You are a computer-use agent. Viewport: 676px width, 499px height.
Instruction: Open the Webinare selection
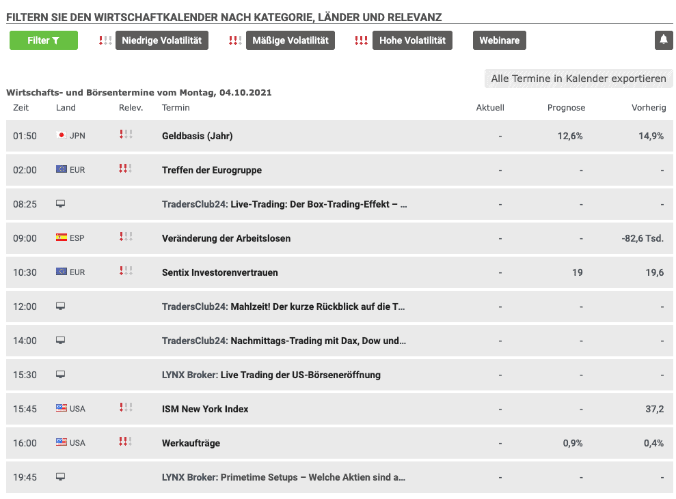(x=499, y=40)
